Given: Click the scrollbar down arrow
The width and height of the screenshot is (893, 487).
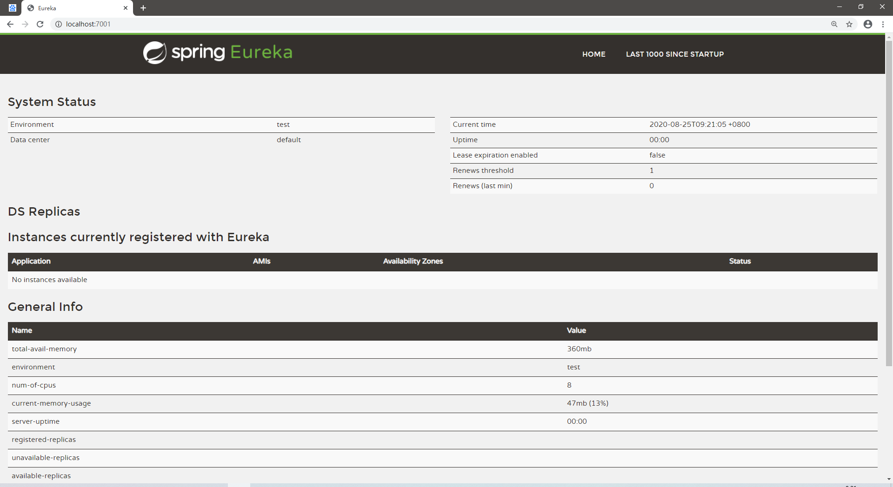Looking at the screenshot, I should 889,479.
